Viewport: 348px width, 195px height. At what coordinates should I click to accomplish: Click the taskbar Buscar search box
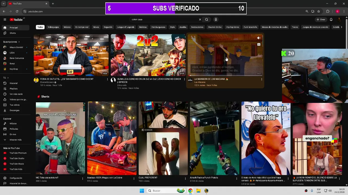coord(166,191)
